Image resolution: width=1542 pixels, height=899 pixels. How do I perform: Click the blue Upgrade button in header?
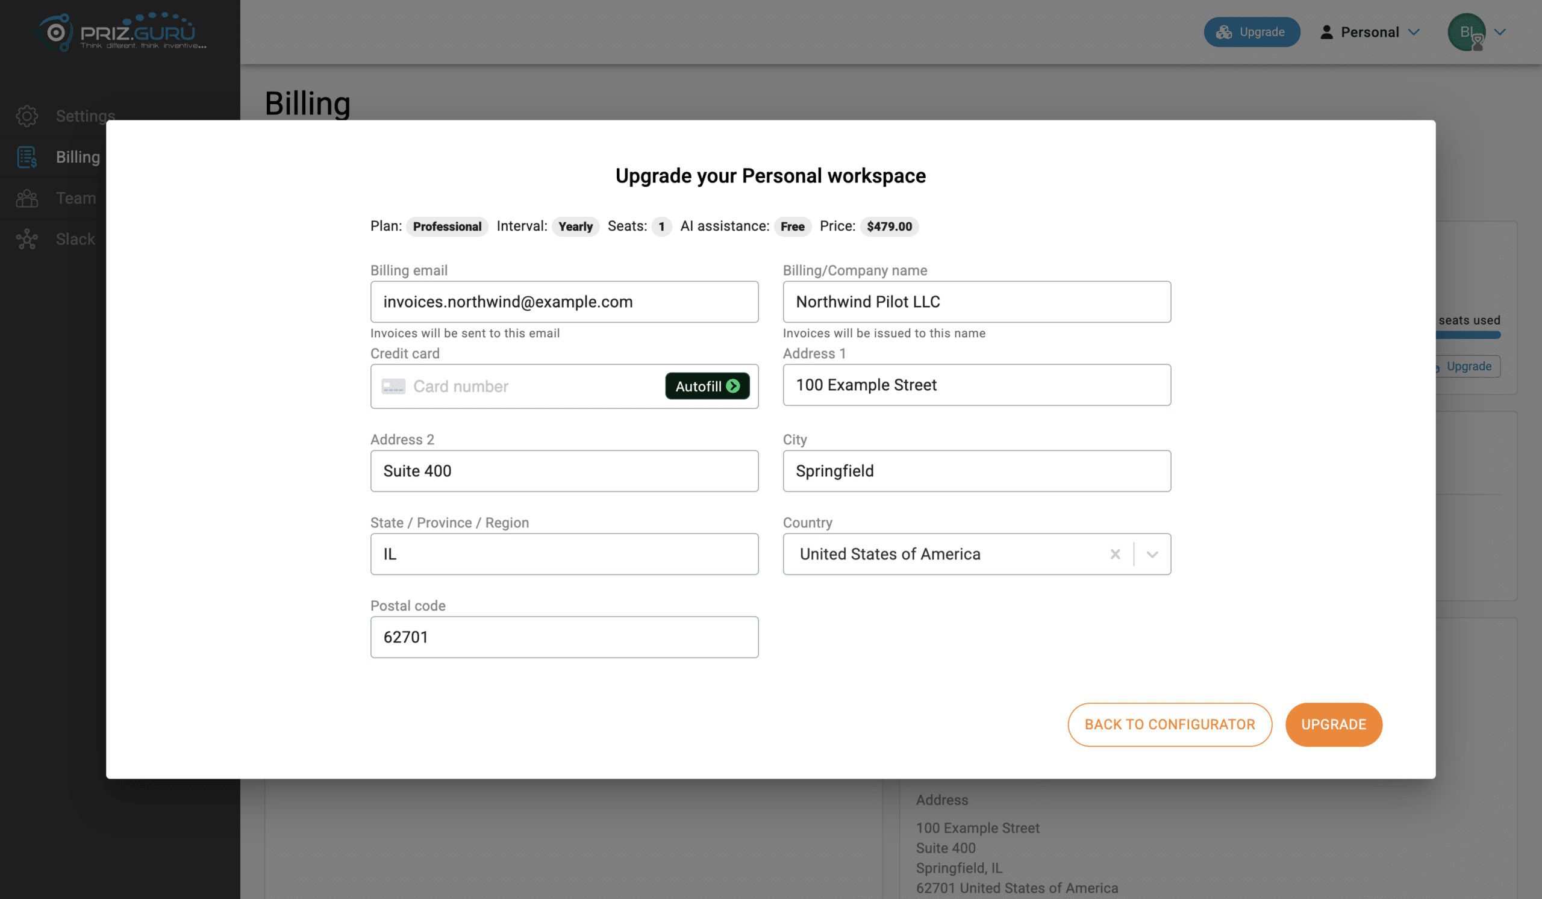(x=1251, y=32)
